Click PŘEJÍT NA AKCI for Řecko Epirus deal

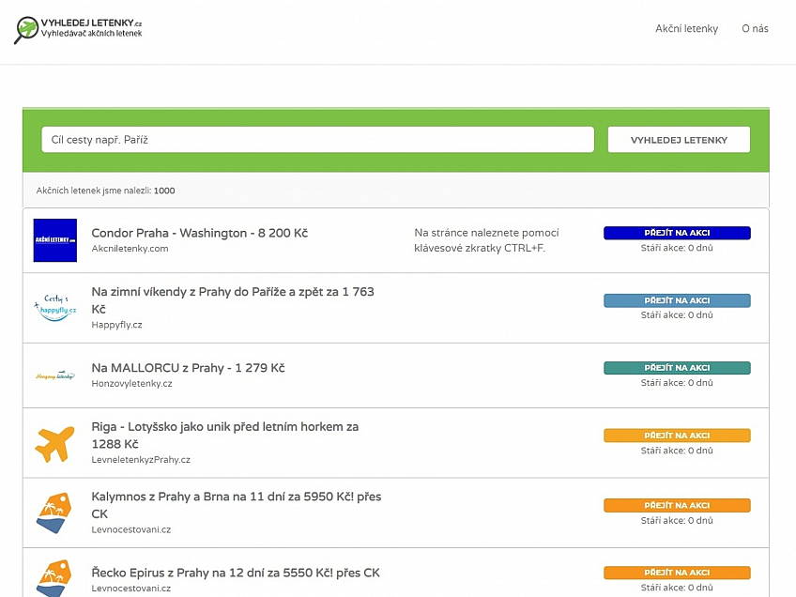677,573
